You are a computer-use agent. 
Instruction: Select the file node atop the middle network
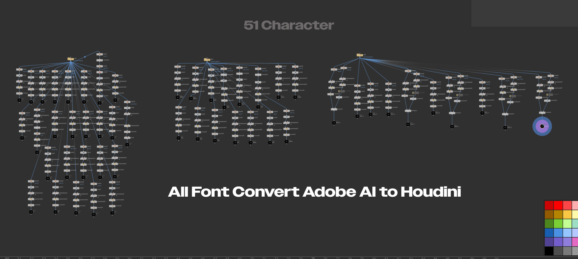207,60
